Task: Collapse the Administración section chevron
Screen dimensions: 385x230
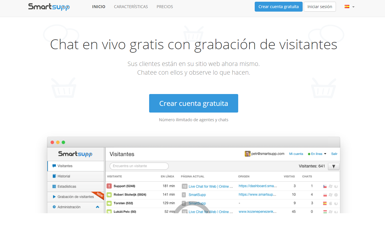Action: click(97, 207)
